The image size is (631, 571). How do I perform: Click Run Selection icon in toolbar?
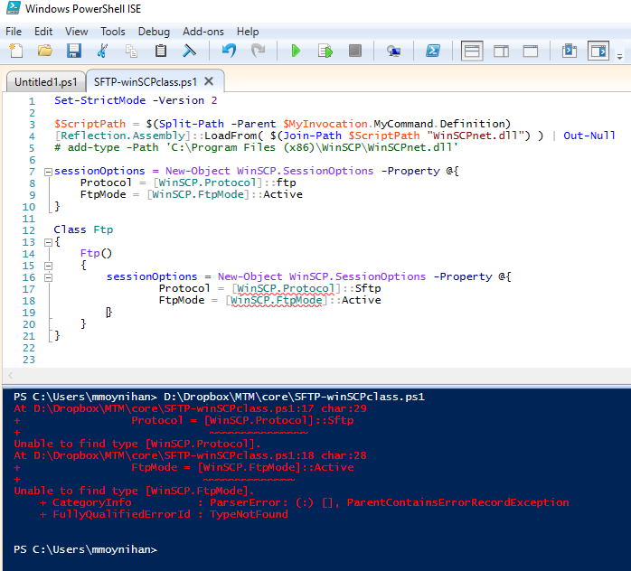coord(325,51)
